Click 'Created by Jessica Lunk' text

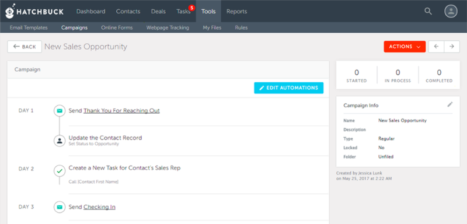359,173
